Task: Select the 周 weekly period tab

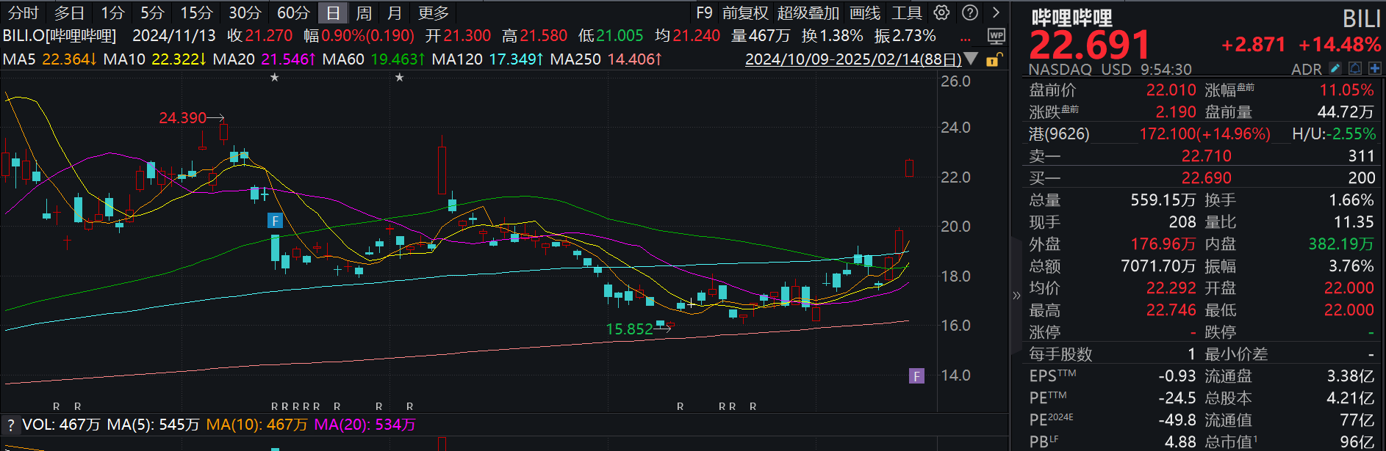Action: coord(364,12)
